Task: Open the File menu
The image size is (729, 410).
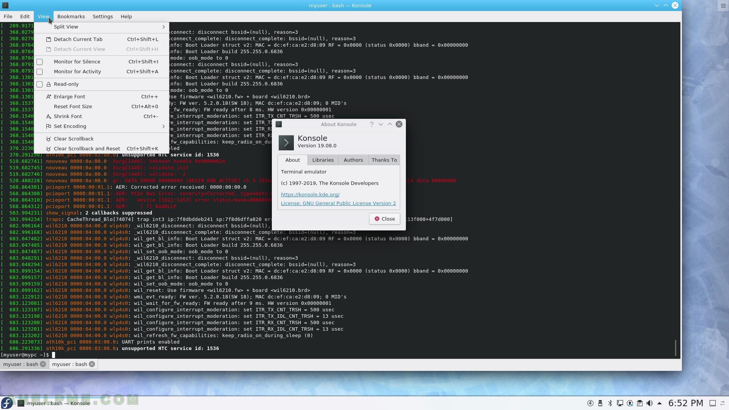Action: [x=8, y=17]
